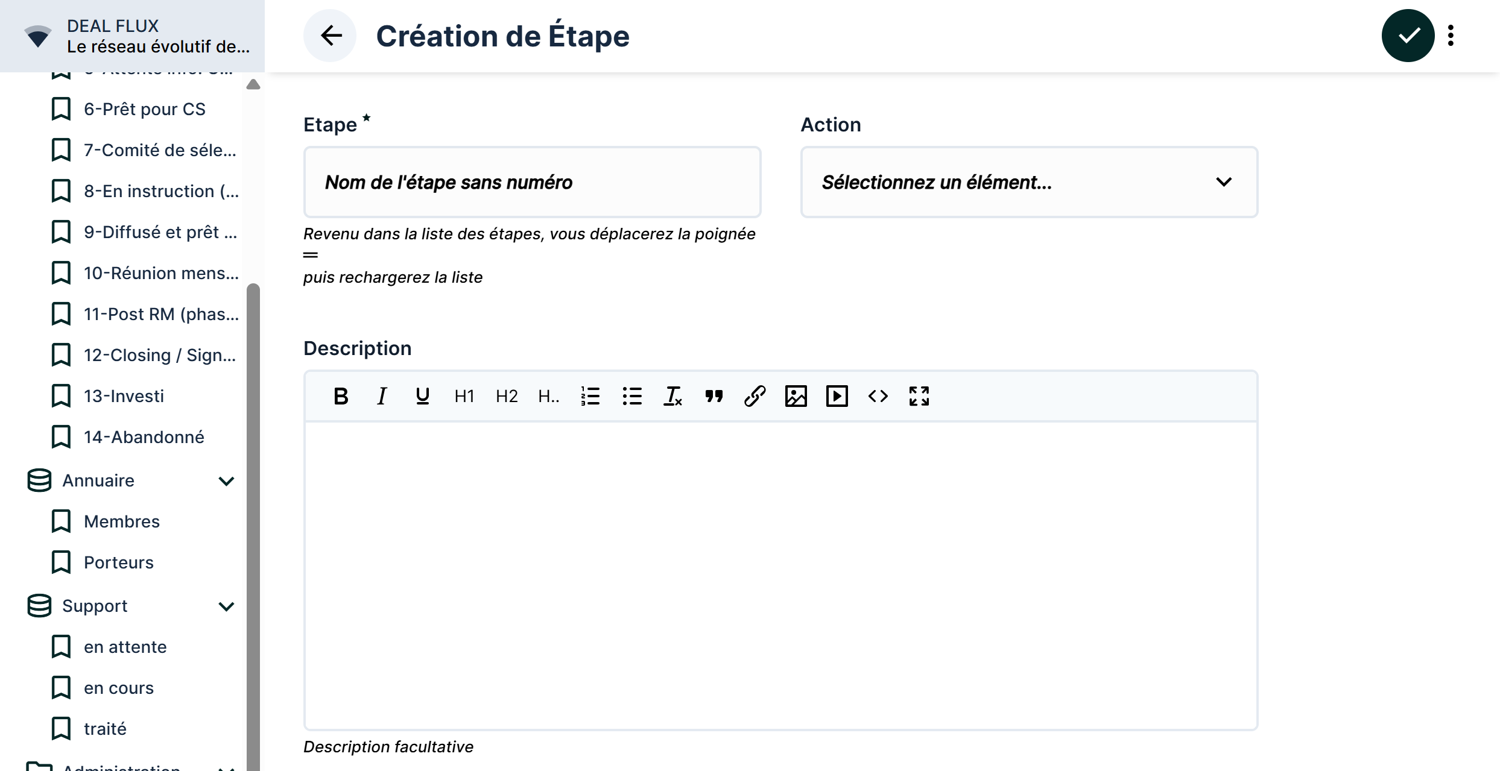Expand the editor to fullscreen
1500x771 pixels.
coord(919,396)
